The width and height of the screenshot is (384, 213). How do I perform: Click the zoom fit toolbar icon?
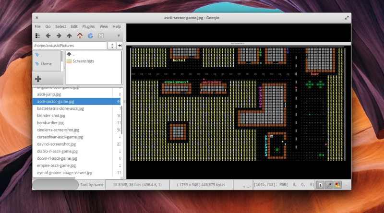101,35
